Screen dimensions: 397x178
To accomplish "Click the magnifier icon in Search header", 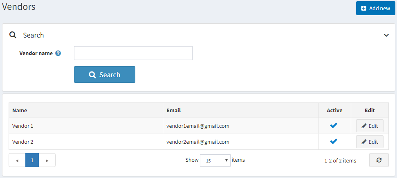I will (13, 35).
